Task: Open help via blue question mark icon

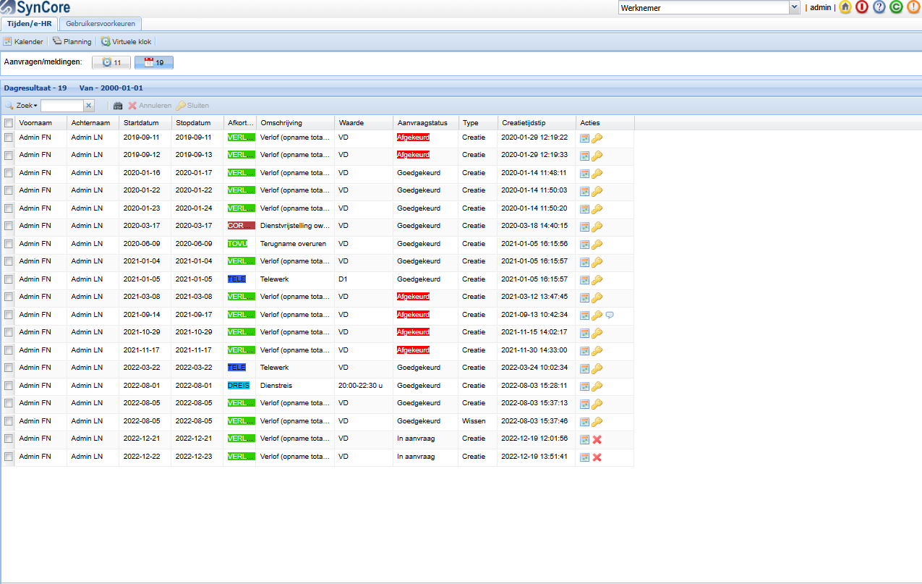Action: [x=879, y=7]
